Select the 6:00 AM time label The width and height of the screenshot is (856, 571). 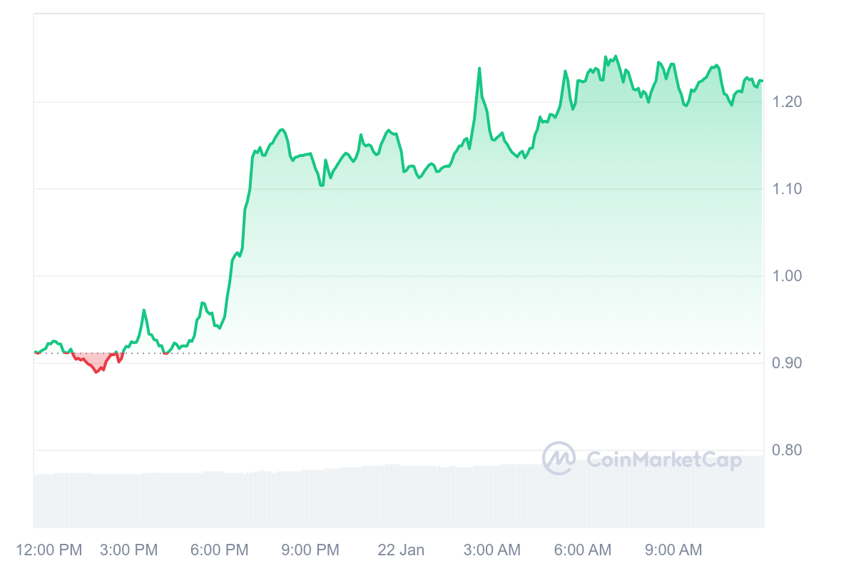point(583,550)
